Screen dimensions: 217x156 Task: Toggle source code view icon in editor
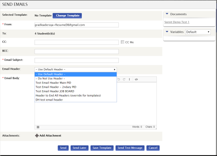136,79
